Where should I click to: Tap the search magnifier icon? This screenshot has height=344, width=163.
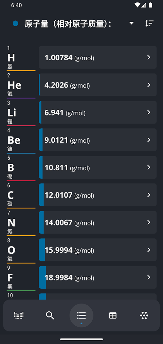[x=50, y=315]
